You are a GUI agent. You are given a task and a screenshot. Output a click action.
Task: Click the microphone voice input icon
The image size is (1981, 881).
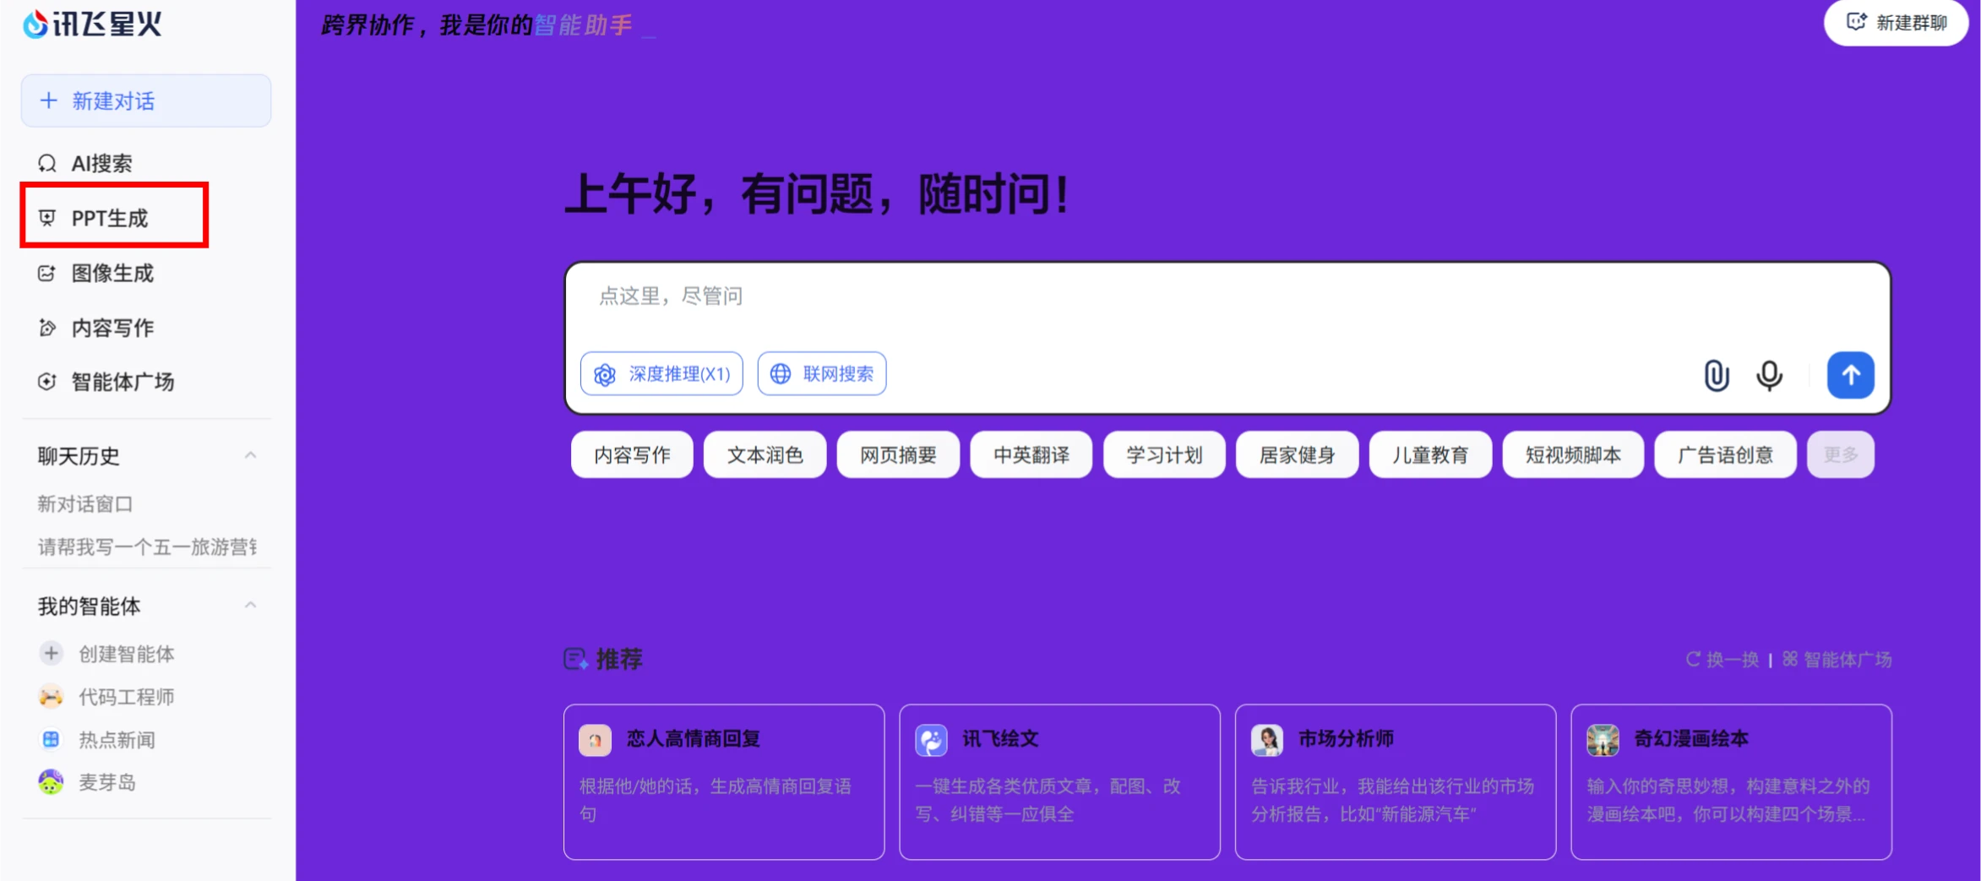(1769, 375)
